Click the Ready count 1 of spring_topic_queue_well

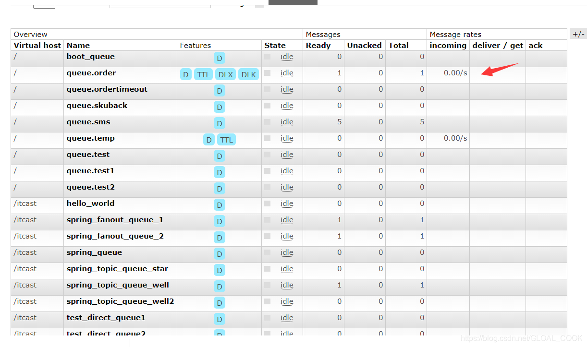[340, 285]
